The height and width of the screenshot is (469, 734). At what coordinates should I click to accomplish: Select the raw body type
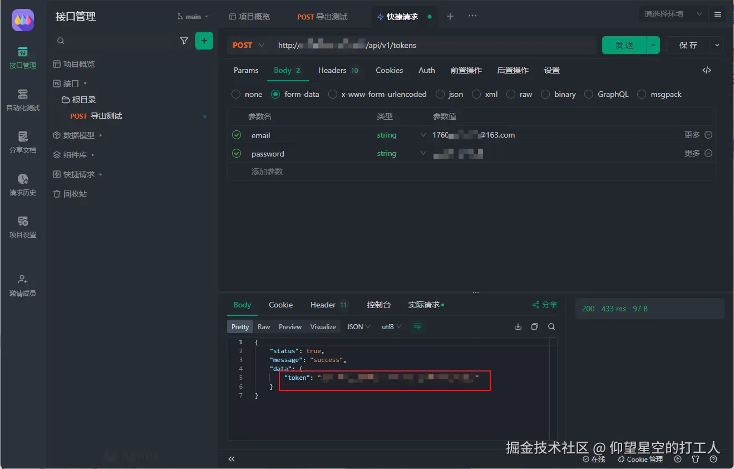[520, 94]
